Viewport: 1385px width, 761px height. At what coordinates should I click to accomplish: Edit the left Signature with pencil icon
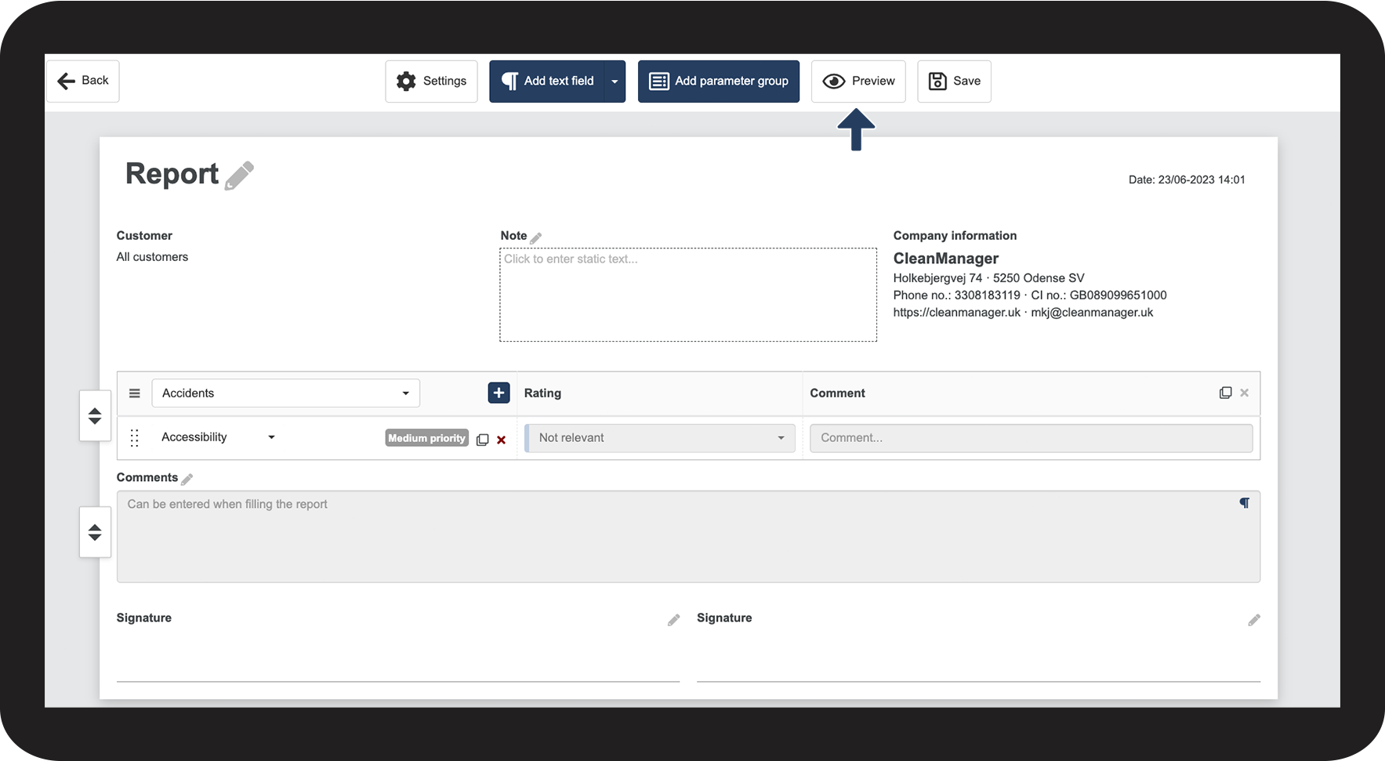pyautogui.click(x=673, y=620)
